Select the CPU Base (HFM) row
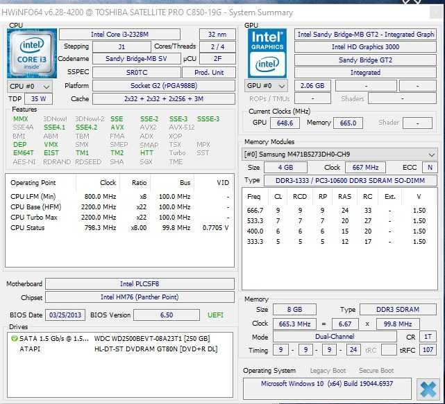This screenshot has width=445, height=404. point(119,207)
